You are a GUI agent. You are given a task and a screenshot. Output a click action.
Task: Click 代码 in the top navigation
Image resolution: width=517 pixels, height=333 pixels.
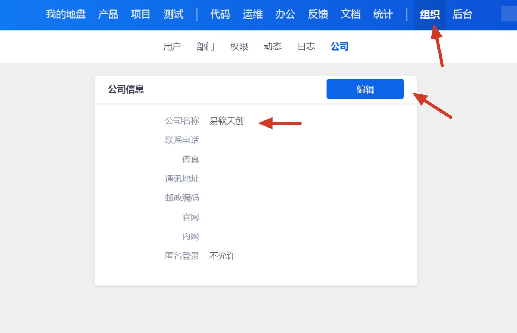click(220, 14)
